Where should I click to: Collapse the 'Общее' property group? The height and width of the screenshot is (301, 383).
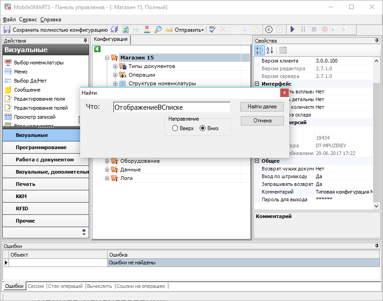257,161
